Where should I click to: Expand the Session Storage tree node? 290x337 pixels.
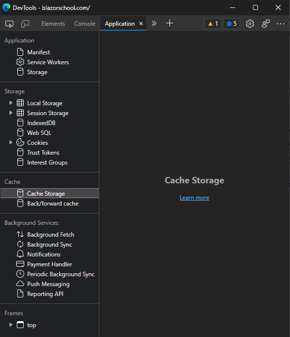[x=10, y=113]
